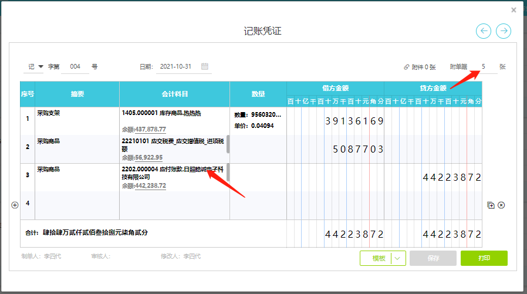Click the total credit sum 44223872 at bottom
Image resolution: width=527 pixels, height=294 pixels.
[452, 234]
